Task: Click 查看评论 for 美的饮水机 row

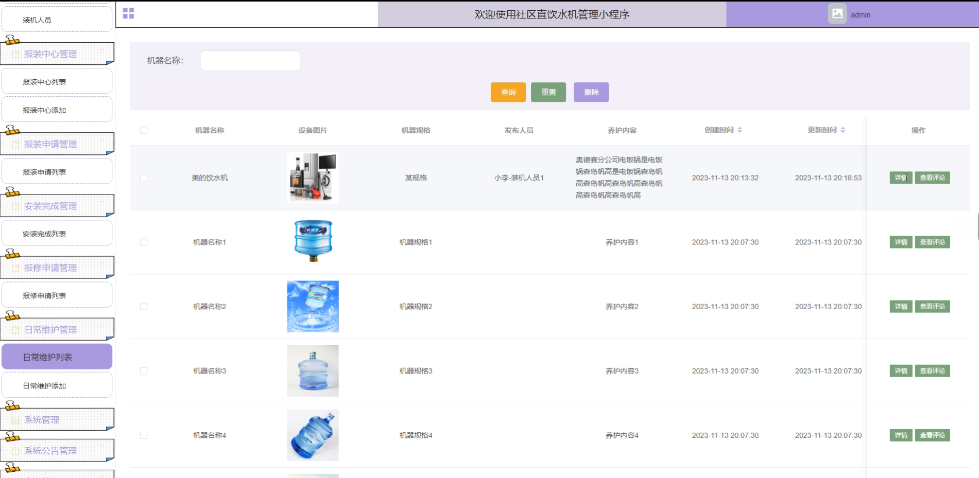Action: (x=932, y=178)
